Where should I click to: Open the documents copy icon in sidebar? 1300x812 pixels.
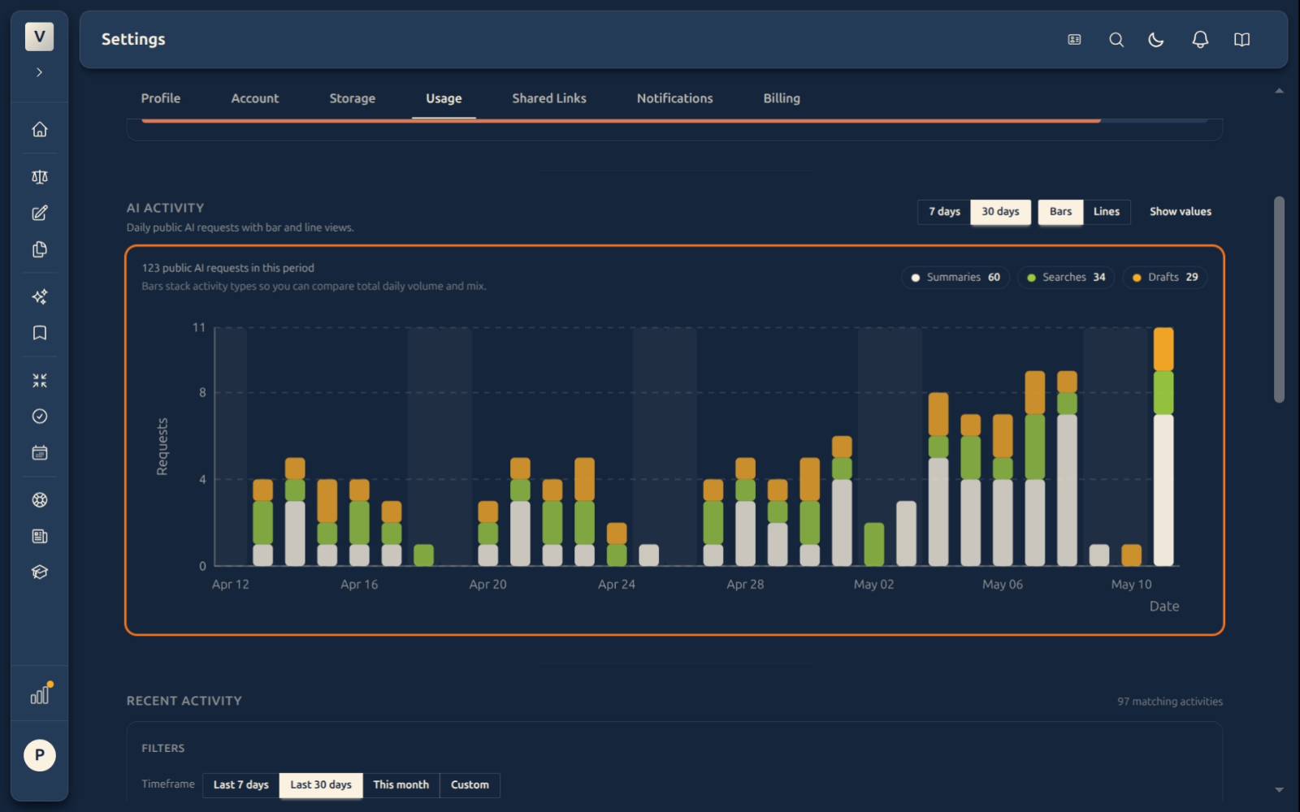(x=39, y=249)
